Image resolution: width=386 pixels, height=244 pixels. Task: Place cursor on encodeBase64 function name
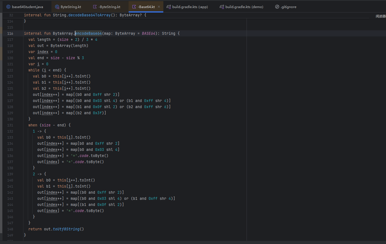(88, 33)
